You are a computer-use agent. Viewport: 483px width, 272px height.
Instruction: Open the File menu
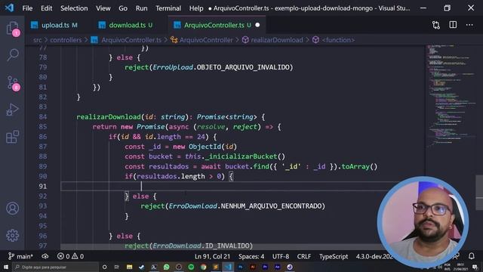point(27,8)
